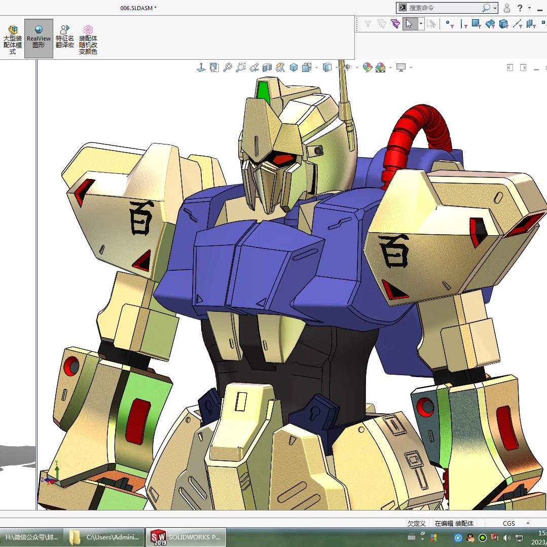
Task: Open the Dynamic Annotation Views icon
Action: tap(280, 67)
